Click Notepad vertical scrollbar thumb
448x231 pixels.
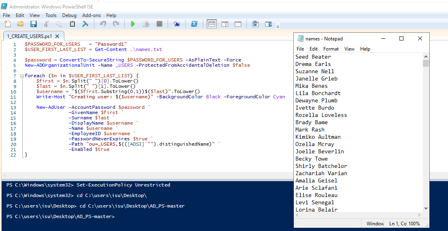click(x=426, y=63)
